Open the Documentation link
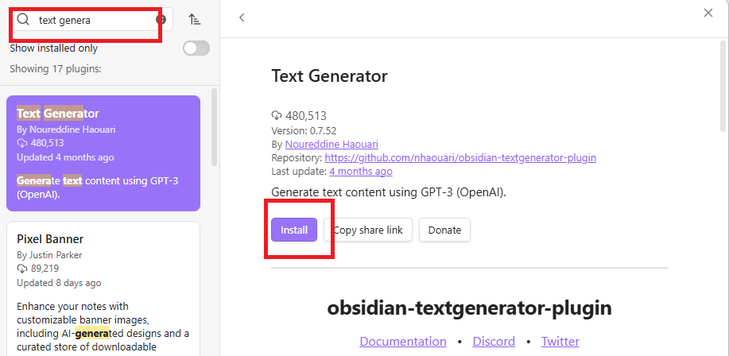729x356 pixels. coord(403,342)
